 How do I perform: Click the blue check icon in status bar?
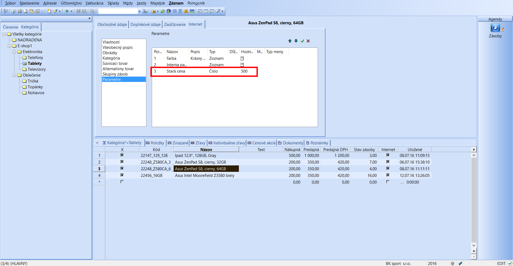point(460,263)
